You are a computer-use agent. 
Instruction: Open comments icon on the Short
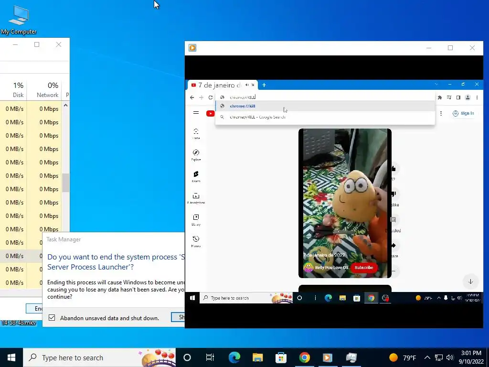(393, 220)
